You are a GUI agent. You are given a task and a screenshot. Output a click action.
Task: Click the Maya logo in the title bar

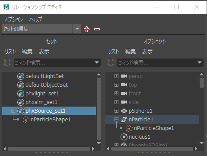(6, 7)
